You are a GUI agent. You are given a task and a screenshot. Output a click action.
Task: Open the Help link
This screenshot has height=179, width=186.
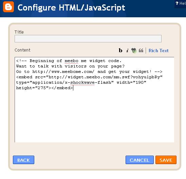181,3
